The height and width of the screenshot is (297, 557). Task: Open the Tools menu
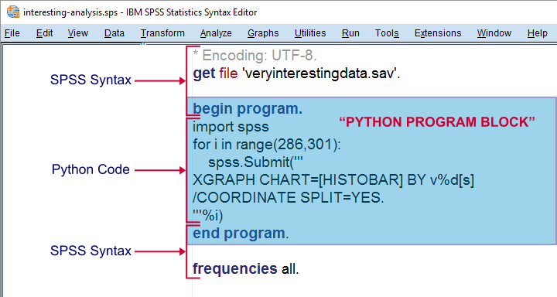coord(387,33)
